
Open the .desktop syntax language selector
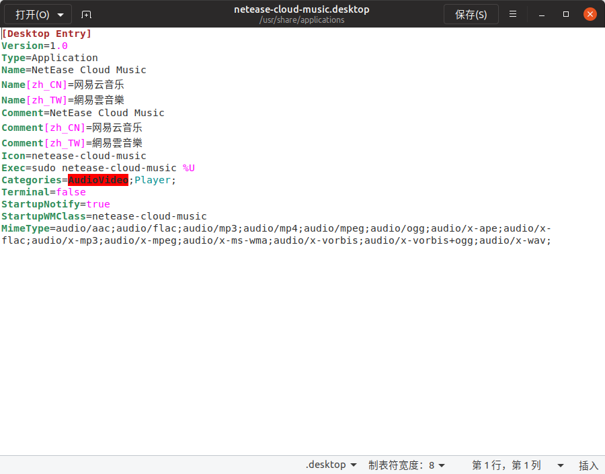331,465
